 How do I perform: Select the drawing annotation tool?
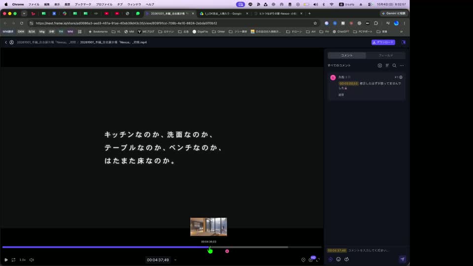[346, 259]
